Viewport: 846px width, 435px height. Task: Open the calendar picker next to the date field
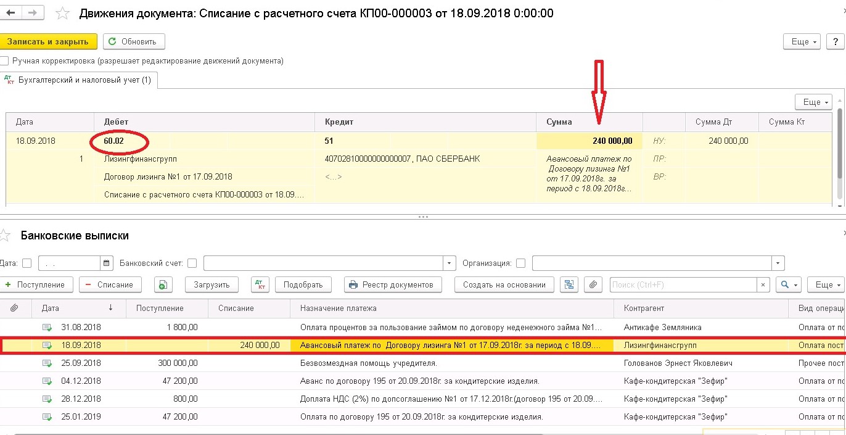point(107,263)
